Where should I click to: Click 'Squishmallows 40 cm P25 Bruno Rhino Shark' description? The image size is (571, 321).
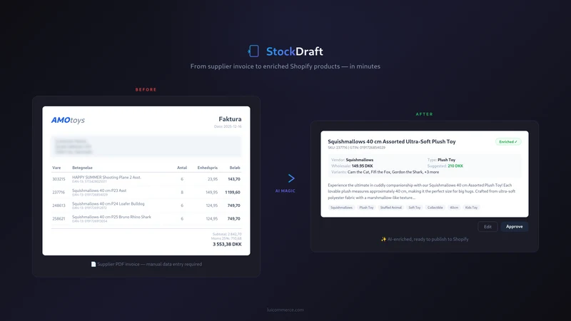point(111,217)
